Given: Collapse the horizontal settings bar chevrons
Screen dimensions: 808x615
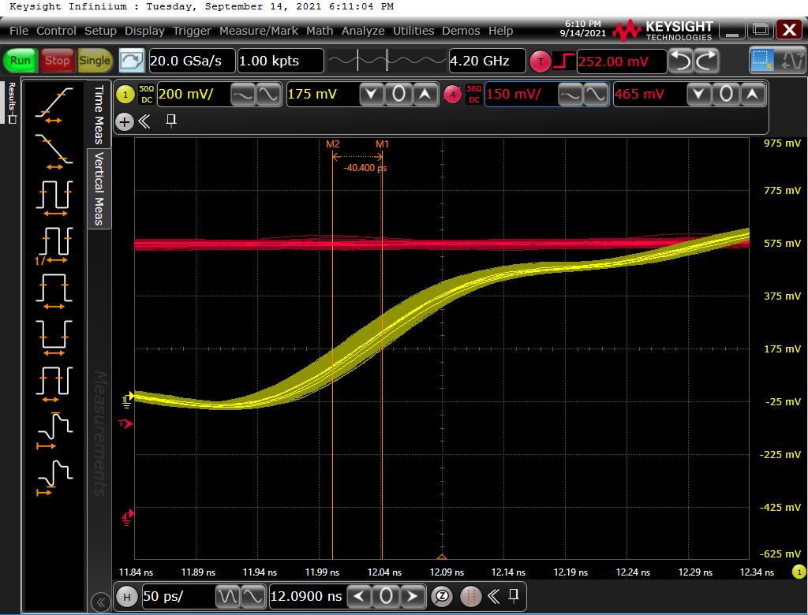Looking at the screenshot, I should pos(494,596).
